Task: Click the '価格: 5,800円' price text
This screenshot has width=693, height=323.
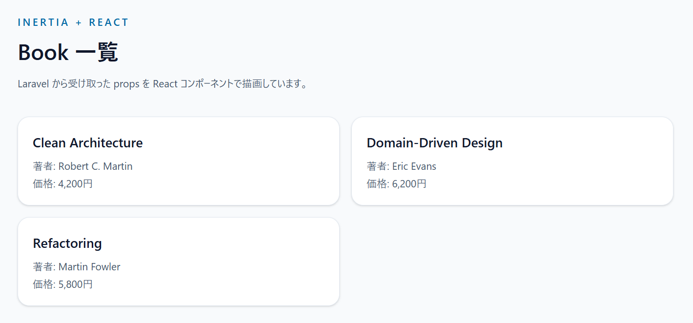Action: (x=62, y=284)
